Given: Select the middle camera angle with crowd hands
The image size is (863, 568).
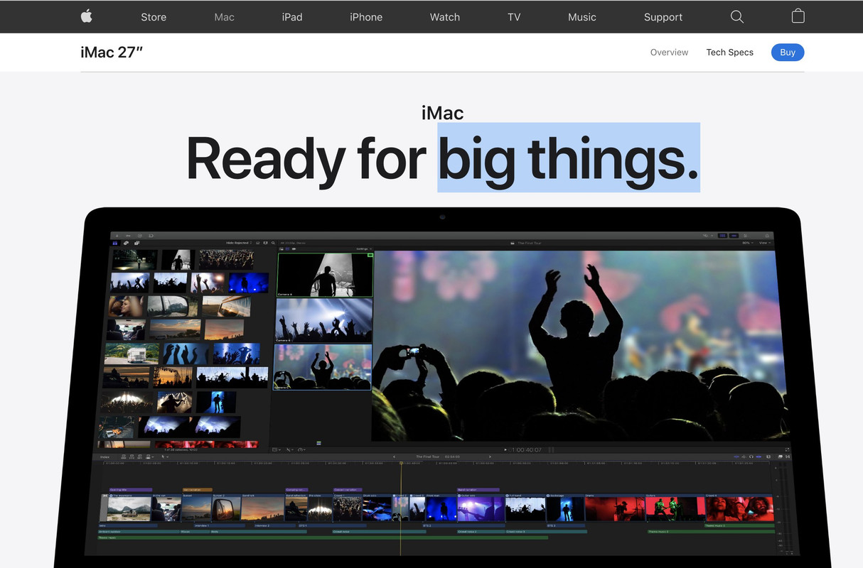Looking at the screenshot, I should pyautogui.click(x=324, y=320).
